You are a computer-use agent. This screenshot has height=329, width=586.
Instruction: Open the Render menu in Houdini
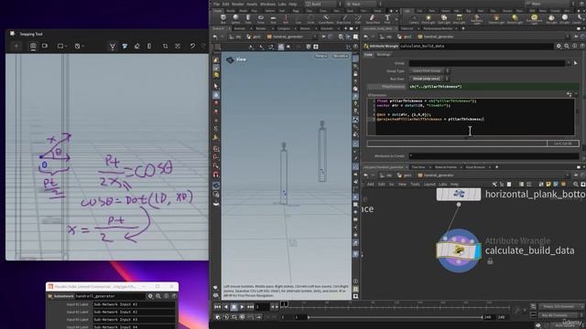(238, 4)
